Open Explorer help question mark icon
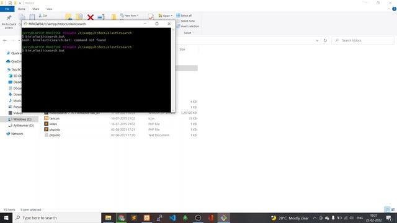 click(394, 9)
